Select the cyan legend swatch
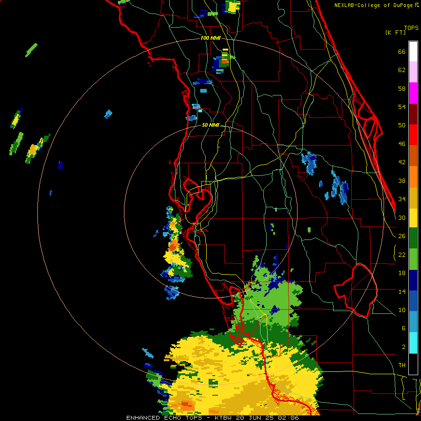The width and height of the screenshot is (421, 421). 413,343
